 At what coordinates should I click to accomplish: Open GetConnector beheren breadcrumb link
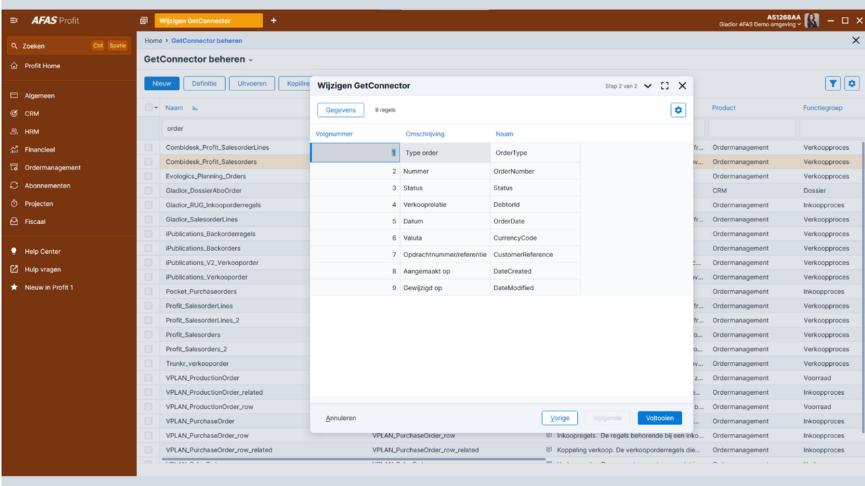206,41
